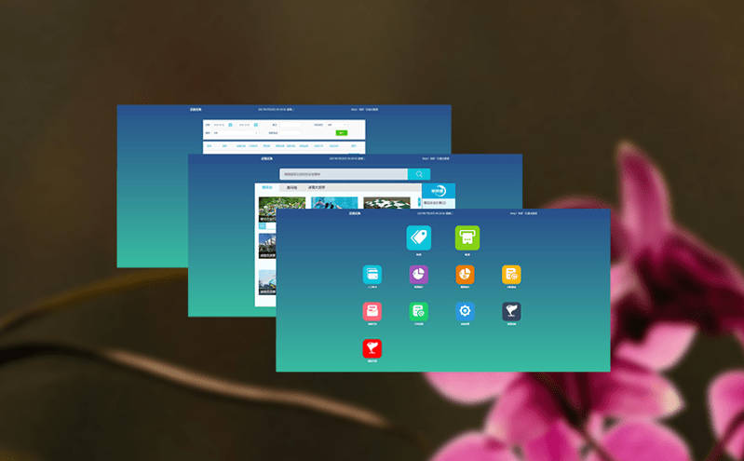Switch to the second tab in listing panel
The height and width of the screenshot is (461, 744).
pyautogui.click(x=292, y=188)
